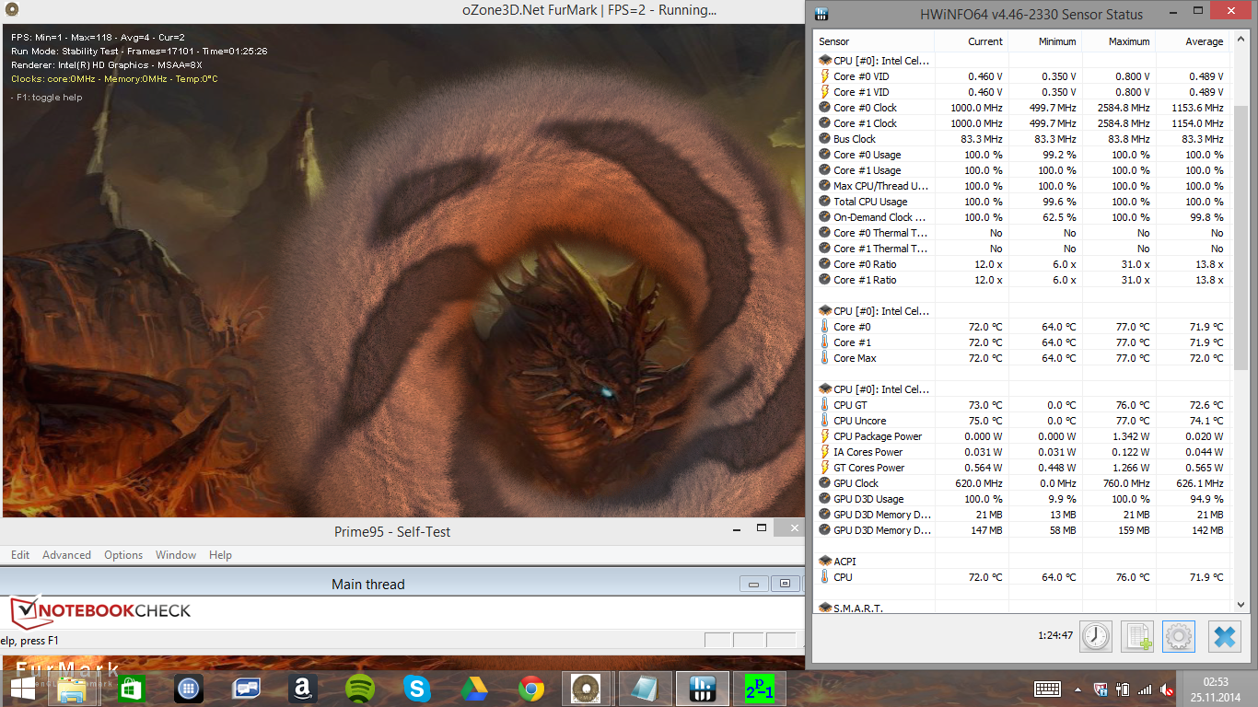Open File Explorer from the taskbar
Viewport: 1258px width, 707px height.
72,689
